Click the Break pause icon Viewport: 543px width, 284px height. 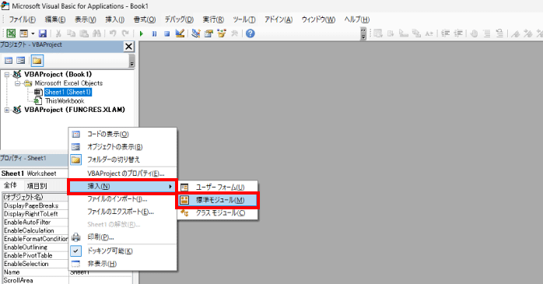[x=154, y=33]
